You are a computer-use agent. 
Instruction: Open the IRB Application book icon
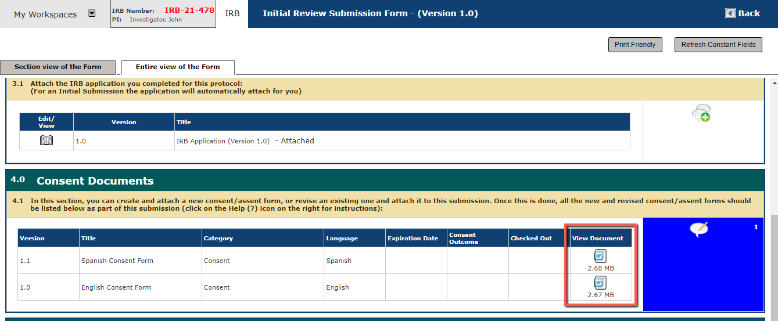[46, 140]
